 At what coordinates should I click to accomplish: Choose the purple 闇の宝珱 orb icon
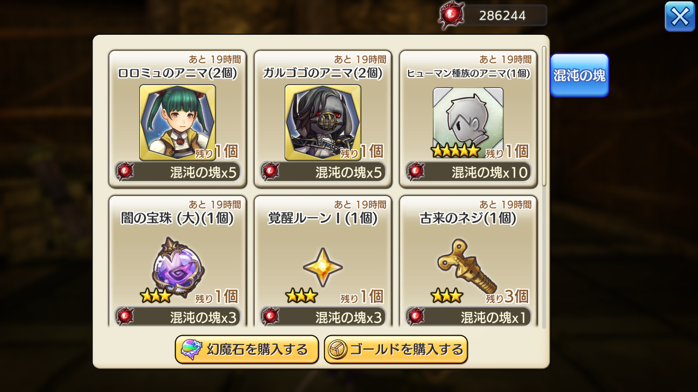coord(178,267)
